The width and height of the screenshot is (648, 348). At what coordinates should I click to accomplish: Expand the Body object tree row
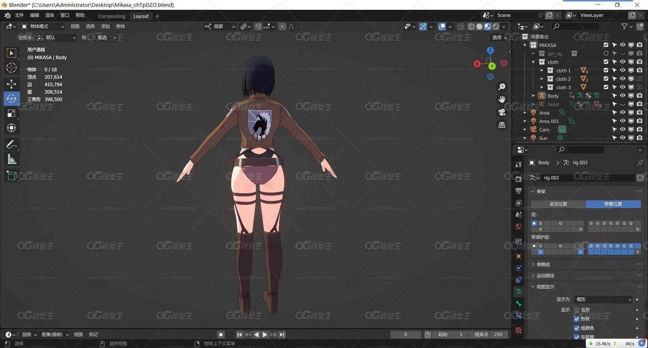(533, 96)
